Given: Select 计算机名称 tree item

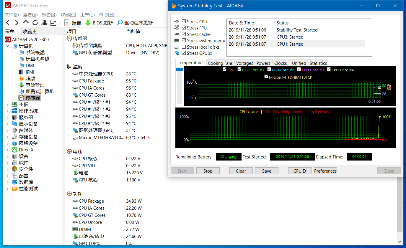Looking at the screenshot, I should coord(34,59).
